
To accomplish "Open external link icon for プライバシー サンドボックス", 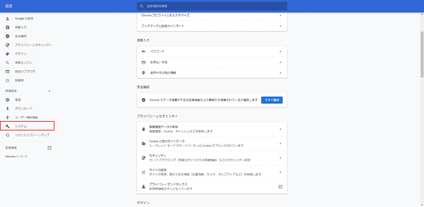I will [x=280, y=187].
